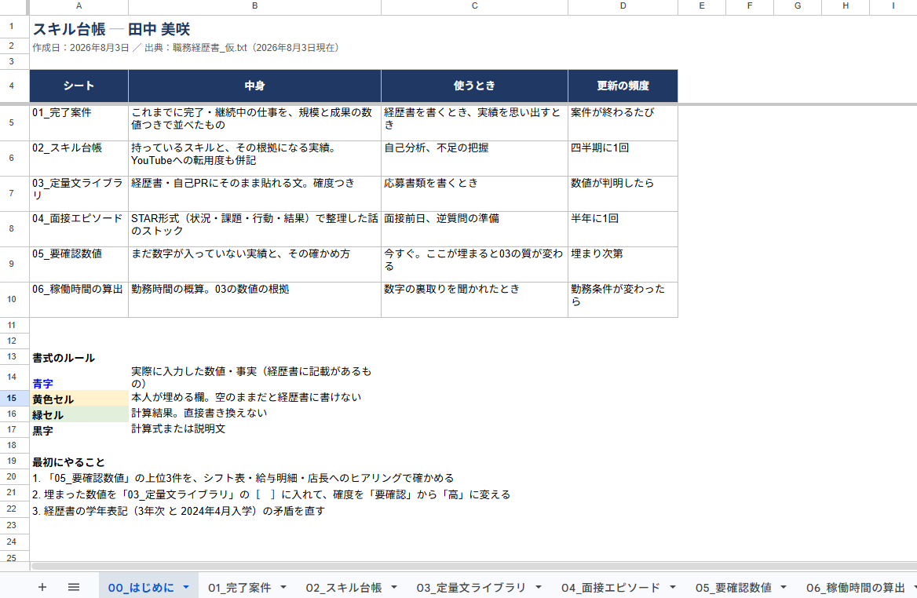Select the 01_完了案件 cell in the table
This screenshot has height=598, width=917.
[x=79, y=122]
